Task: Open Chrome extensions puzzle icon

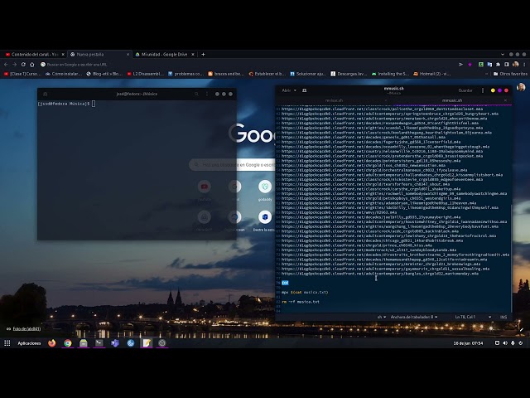Action: (498, 65)
